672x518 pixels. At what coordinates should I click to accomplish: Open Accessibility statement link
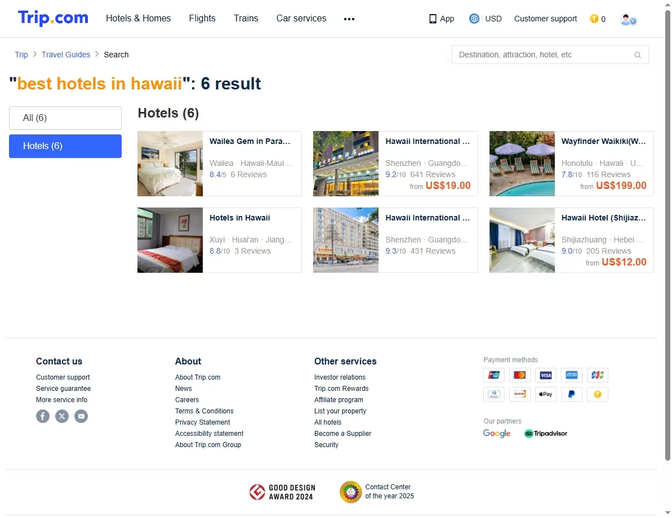[x=209, y=433]
